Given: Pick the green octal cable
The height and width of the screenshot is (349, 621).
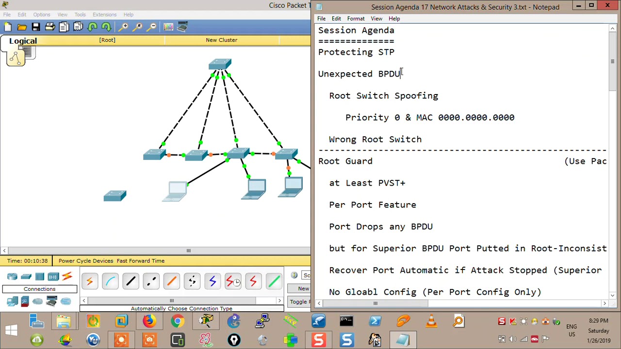Looking at the screenshot, I should (x=273, y=282).
